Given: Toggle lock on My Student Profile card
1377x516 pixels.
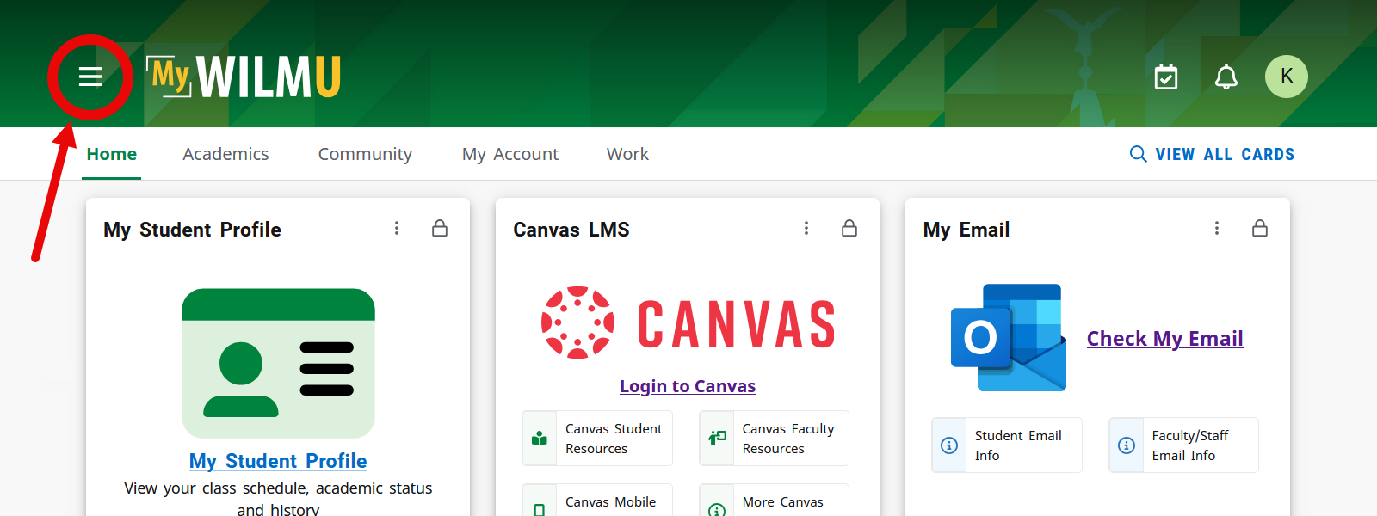Looking at the screenshot, I should [x=440, y=228].
